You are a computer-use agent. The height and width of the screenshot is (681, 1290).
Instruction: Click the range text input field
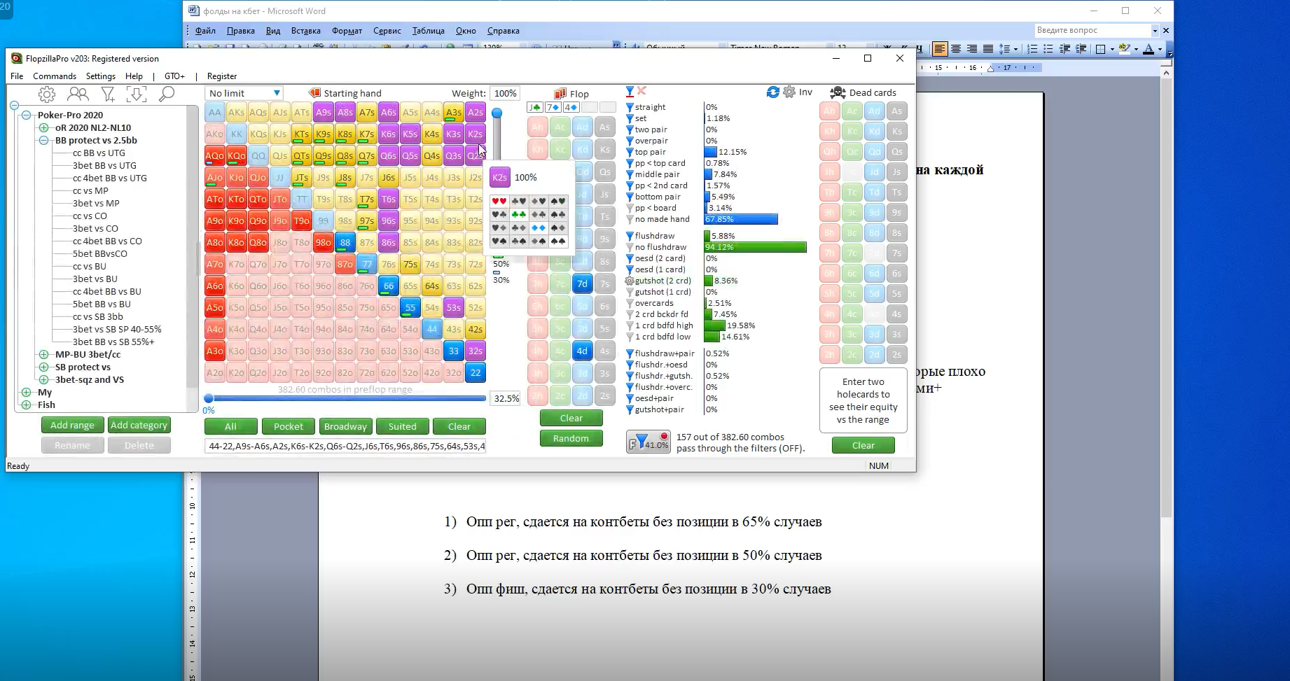[x=345, y=446]
